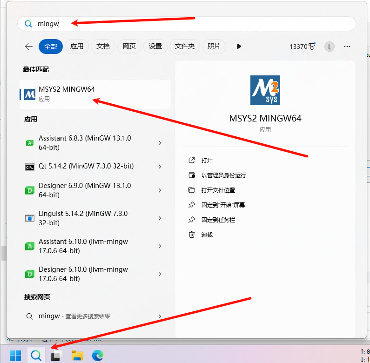The width and height of the screenshot is (370, 363).
Task: Click the Designer 6.9.0 green D icon
Action: (x=30, y=190)
